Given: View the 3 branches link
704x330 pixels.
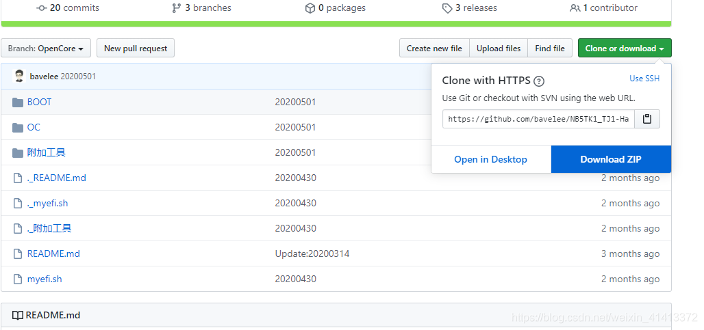Looking at the screenshot, I should pyautogui.click(x=201, y=8).
